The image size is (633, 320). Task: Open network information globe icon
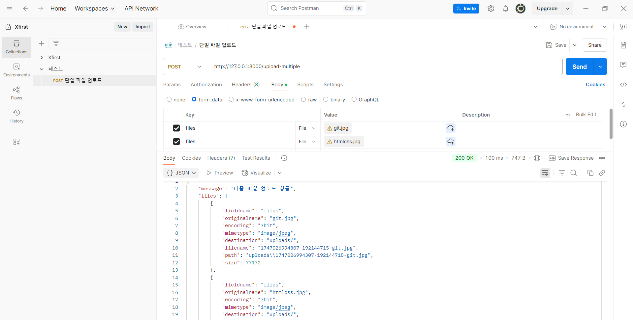(537, 158)
